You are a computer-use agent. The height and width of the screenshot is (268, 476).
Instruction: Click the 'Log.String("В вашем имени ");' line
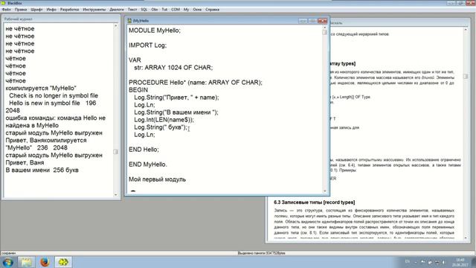pyautogui.click(x=176, y=112)
